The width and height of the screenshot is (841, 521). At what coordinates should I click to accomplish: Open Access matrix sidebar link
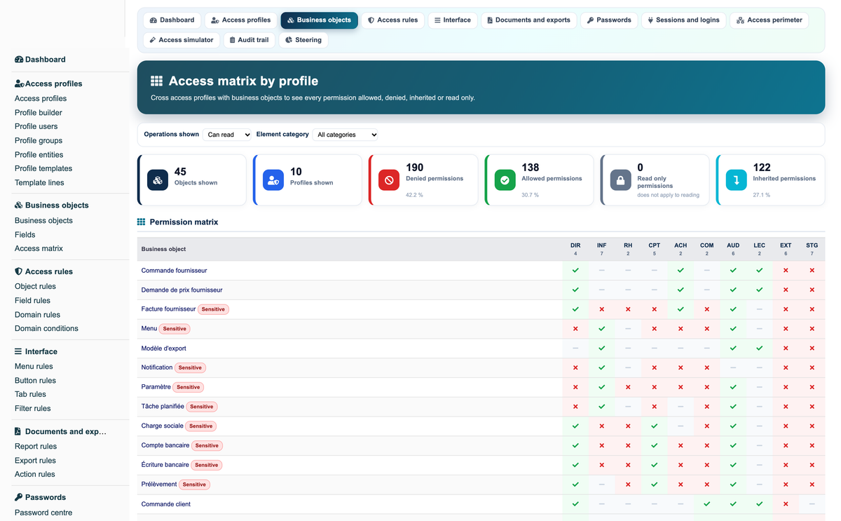[x=39, y=248]
